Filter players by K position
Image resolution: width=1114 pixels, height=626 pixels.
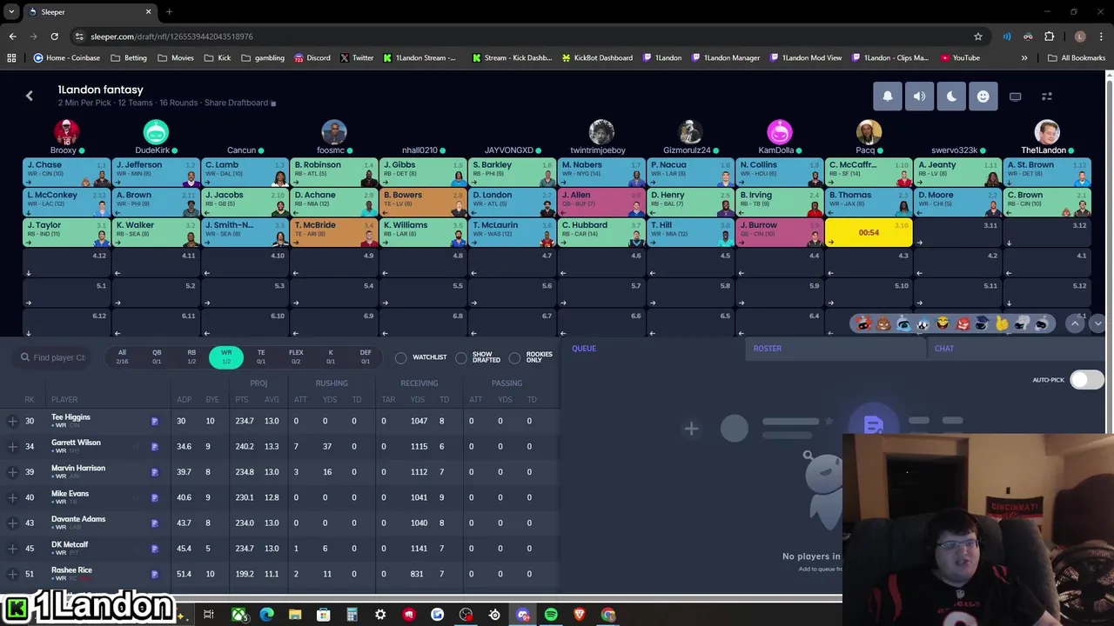click(x=331, y=356)
